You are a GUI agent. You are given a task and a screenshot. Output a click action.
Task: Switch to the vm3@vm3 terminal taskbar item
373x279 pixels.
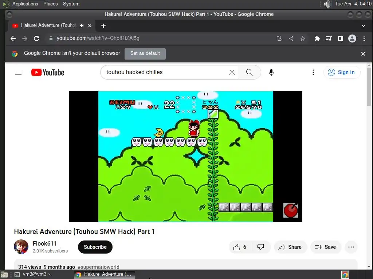point(33,274)
